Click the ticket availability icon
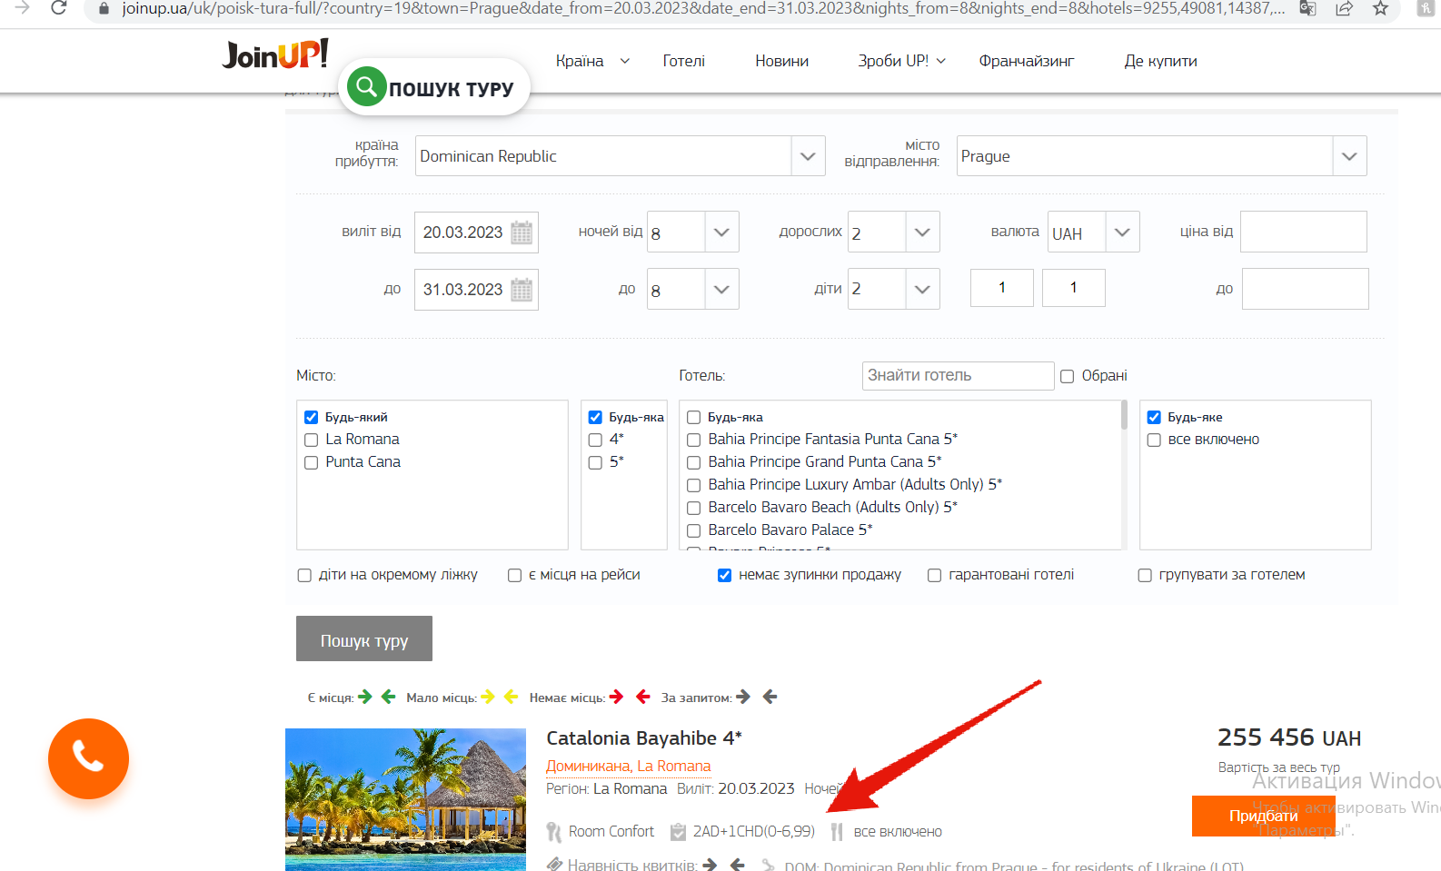The image size is (1441, 871). click(554, 864)
